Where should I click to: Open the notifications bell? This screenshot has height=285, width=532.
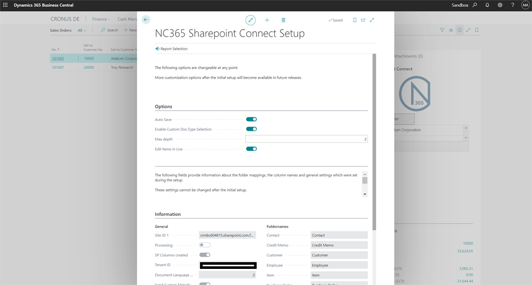[x=487, y=5]
